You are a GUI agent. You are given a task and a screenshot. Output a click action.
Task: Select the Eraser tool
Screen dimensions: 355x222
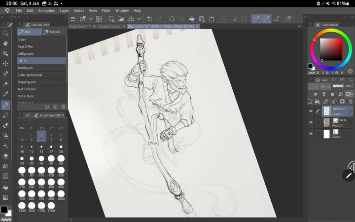pos(5,156)
